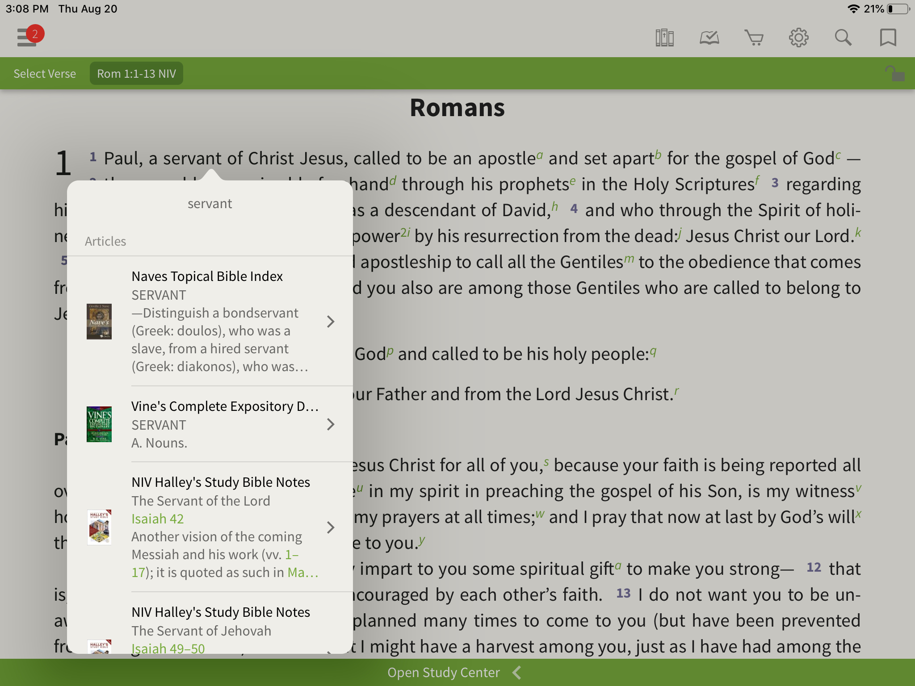Tap footnote k after Christ our Lord

click(858, 233)
